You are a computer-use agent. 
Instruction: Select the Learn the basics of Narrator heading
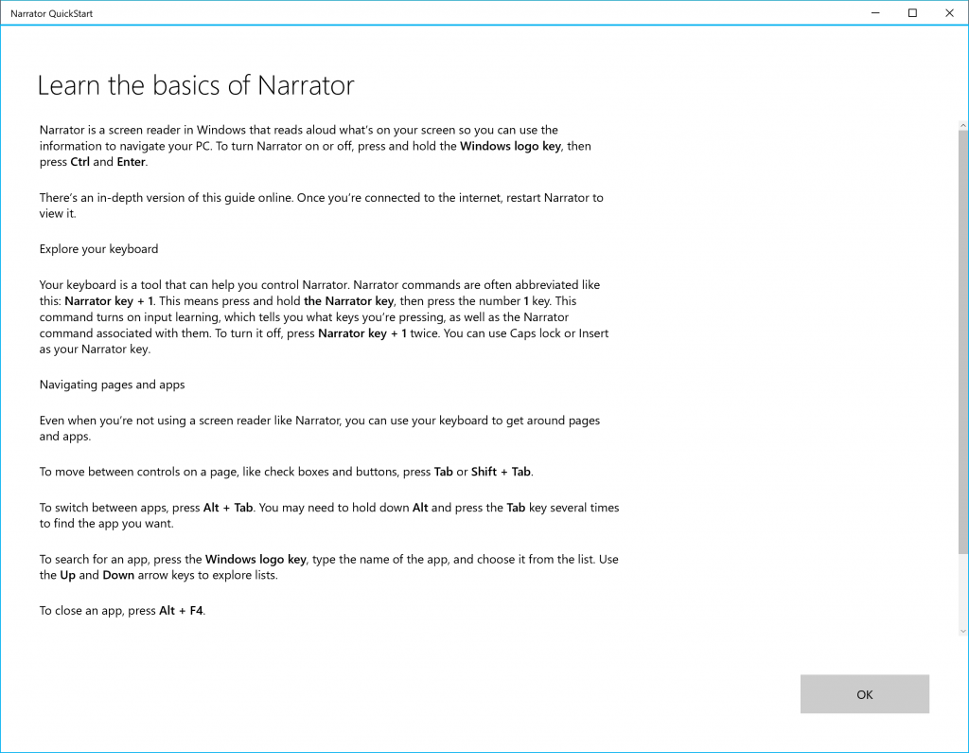point(195,86)
